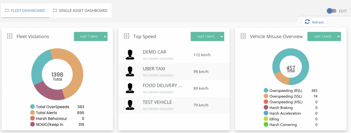Viewport: 351px width, 133px height.
Task: Click the TEST VEHICLE driver avatar icon
Action: [130, 105]
